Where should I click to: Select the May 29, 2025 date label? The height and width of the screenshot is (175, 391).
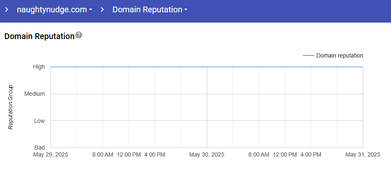tap(51, 155)
